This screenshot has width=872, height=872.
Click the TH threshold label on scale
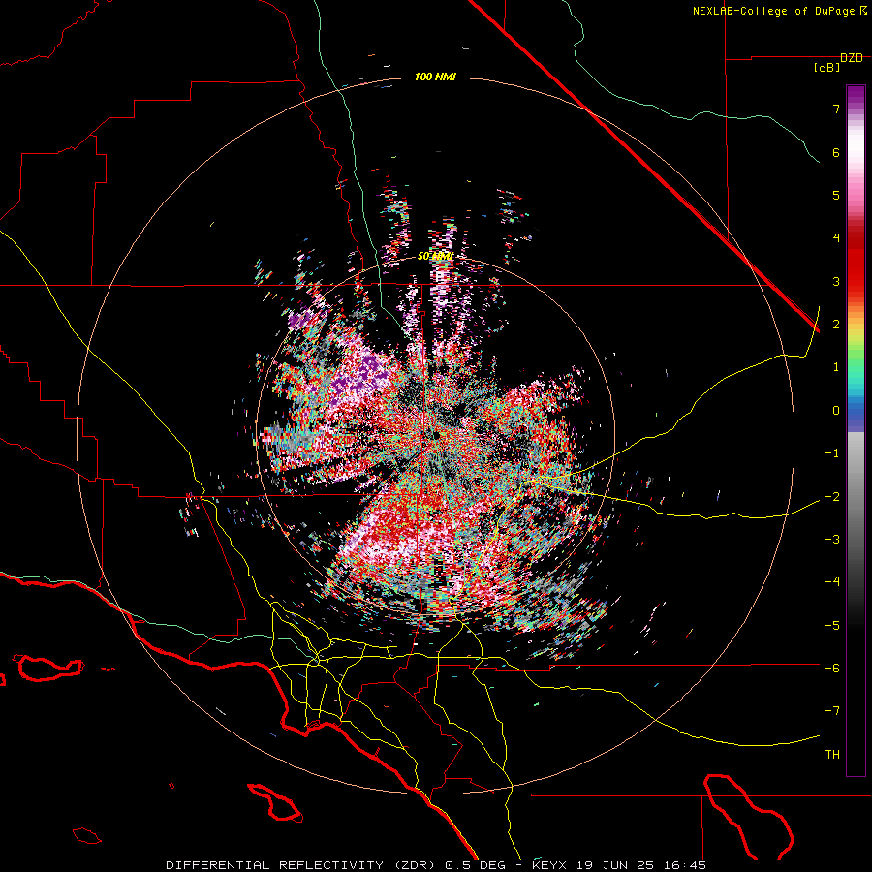click(x=832, y=755)
